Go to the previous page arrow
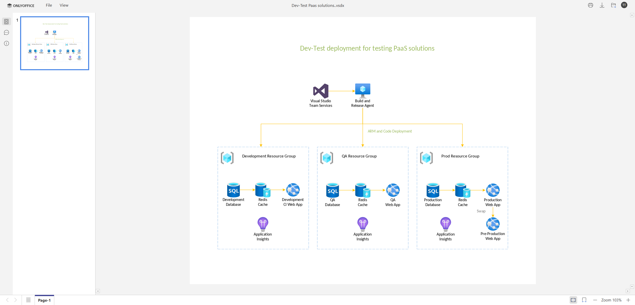 pos(7,300)
